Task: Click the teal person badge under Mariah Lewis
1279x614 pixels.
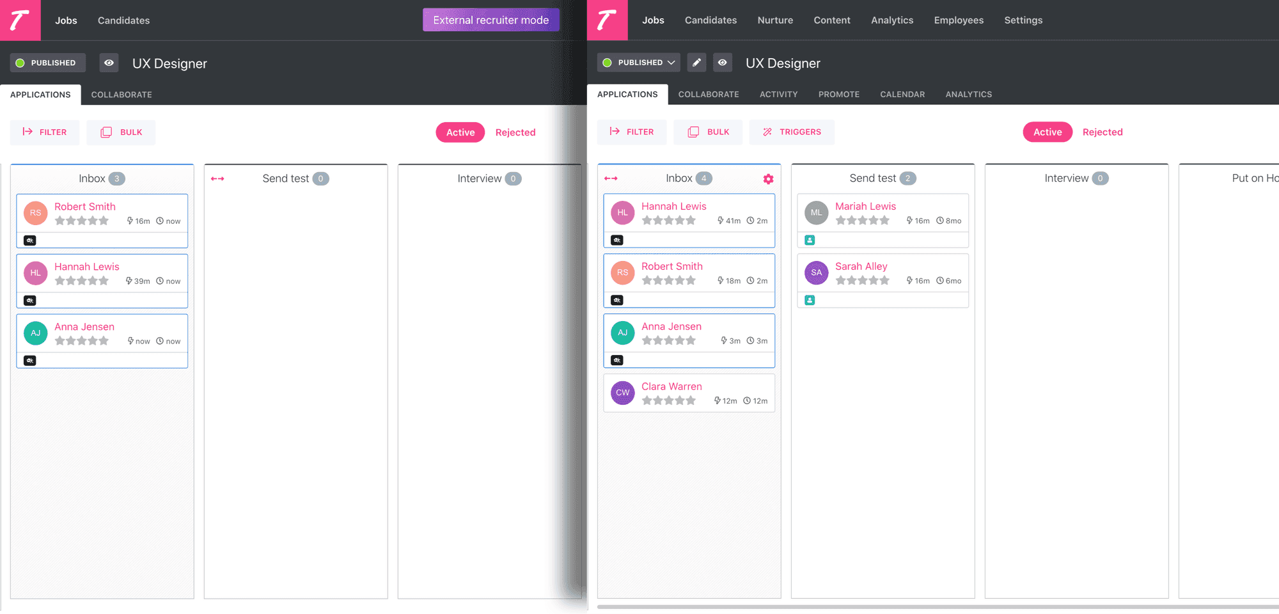Action: [810, 240]
